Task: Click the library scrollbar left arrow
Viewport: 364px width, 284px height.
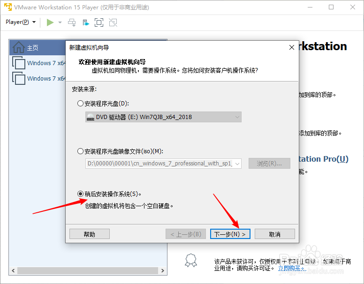Action: [13, 270]
